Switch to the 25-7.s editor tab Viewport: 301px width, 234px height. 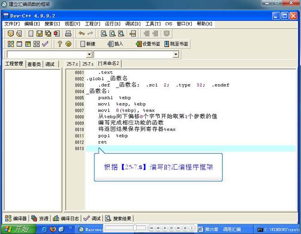point(88,64)
